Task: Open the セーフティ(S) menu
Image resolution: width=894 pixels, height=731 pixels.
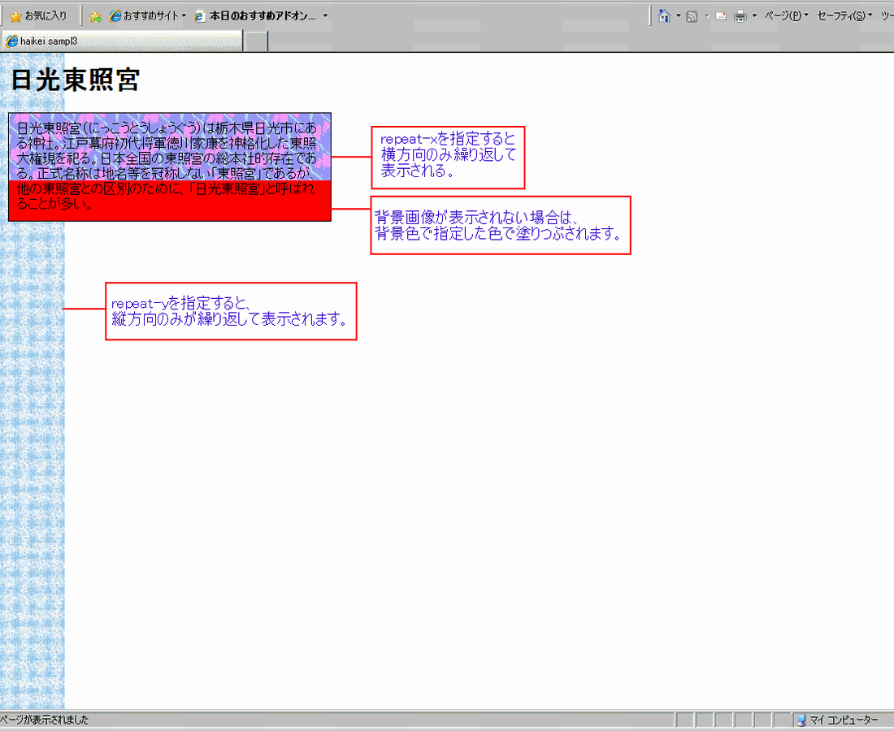Action: click(x=844, y=16)
